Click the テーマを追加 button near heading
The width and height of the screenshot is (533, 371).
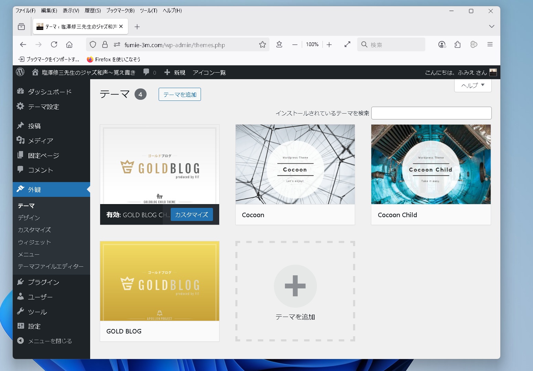point(180,94)
